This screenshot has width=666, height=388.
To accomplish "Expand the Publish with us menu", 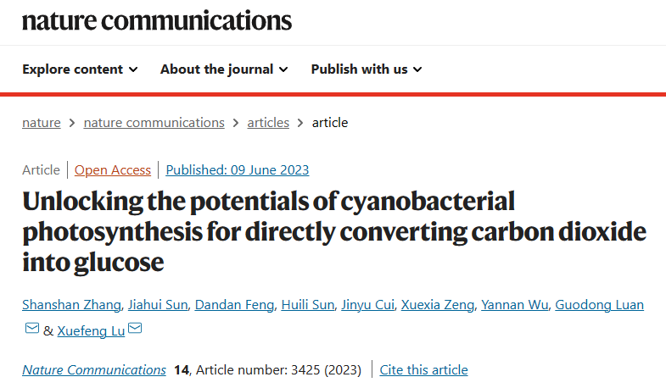I will coord(367,69).
